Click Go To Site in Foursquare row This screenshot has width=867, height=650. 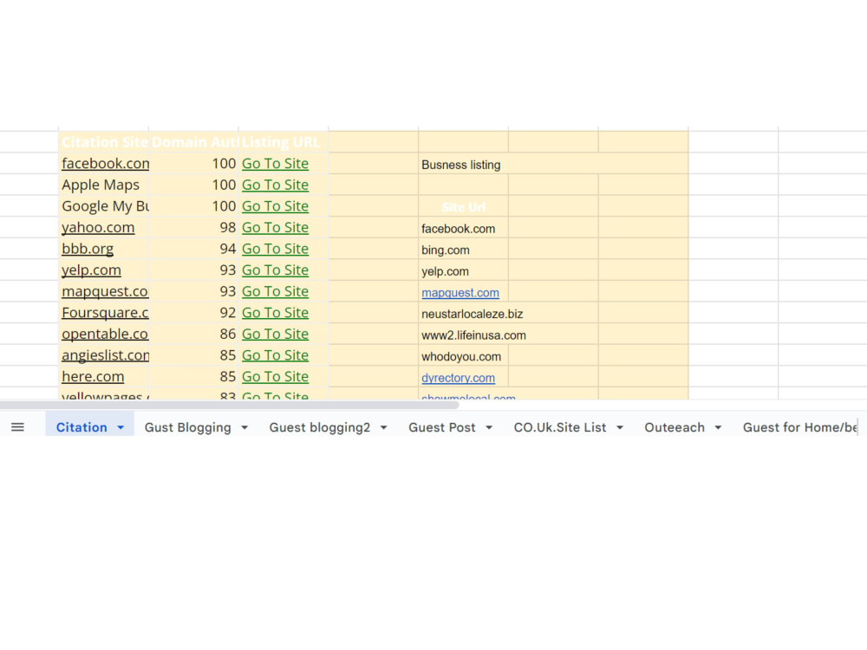tap(275, 312)
